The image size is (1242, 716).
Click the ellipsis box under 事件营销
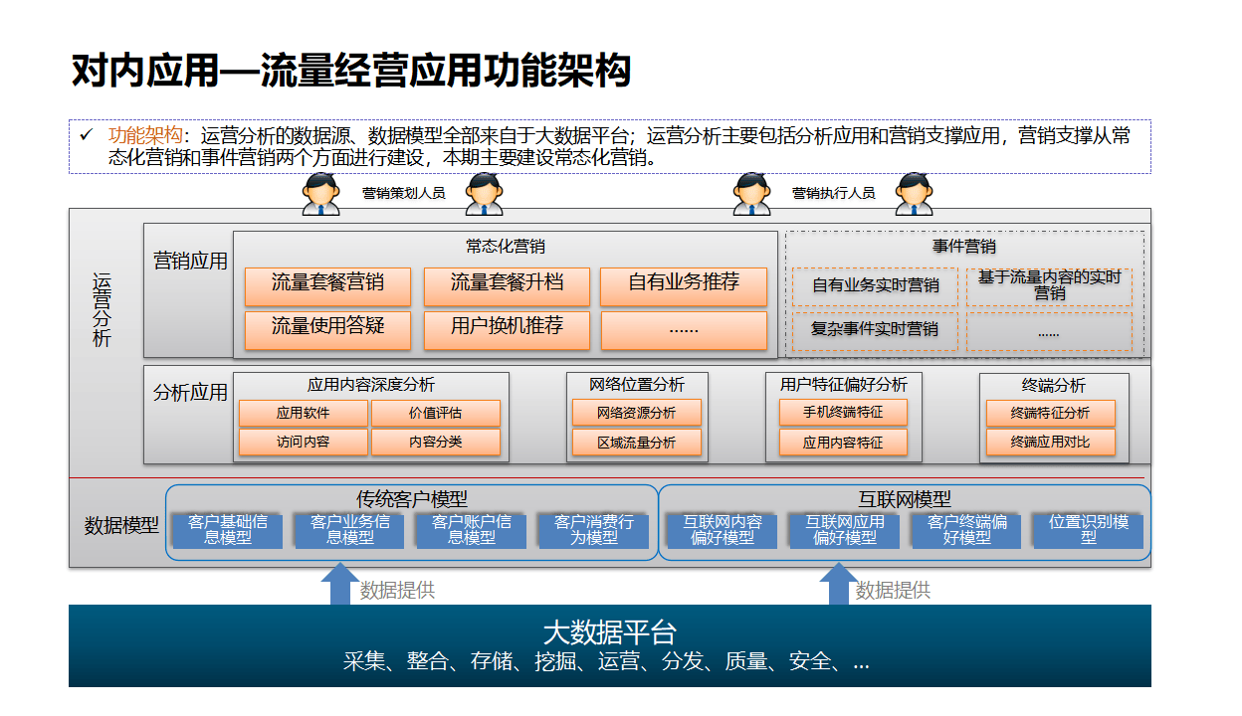click(1049, 331)
